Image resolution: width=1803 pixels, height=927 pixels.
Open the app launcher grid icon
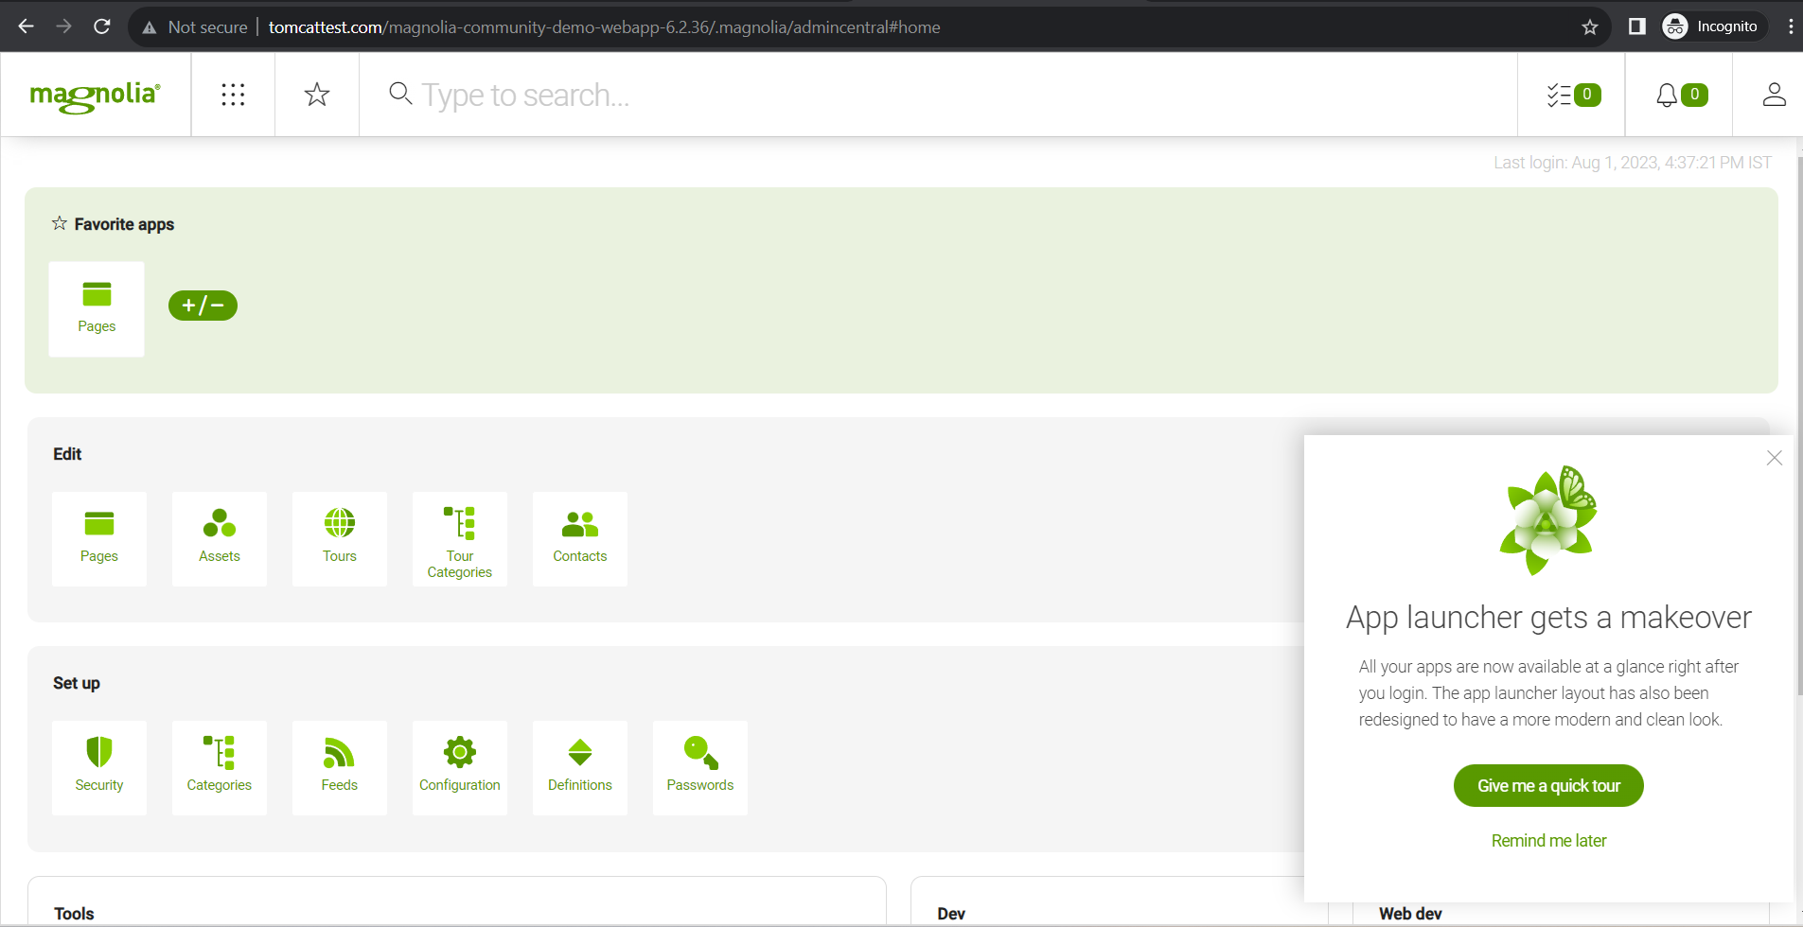tap(233, 95)
